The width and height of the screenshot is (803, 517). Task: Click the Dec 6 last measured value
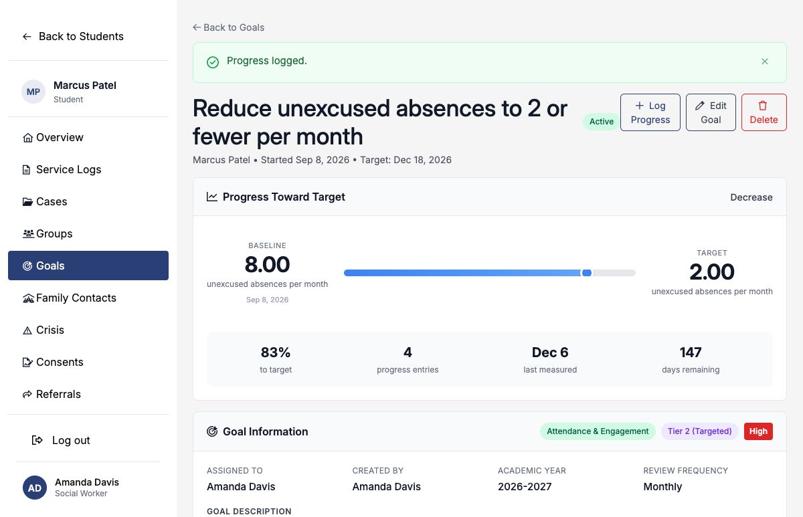pos(550,352)
